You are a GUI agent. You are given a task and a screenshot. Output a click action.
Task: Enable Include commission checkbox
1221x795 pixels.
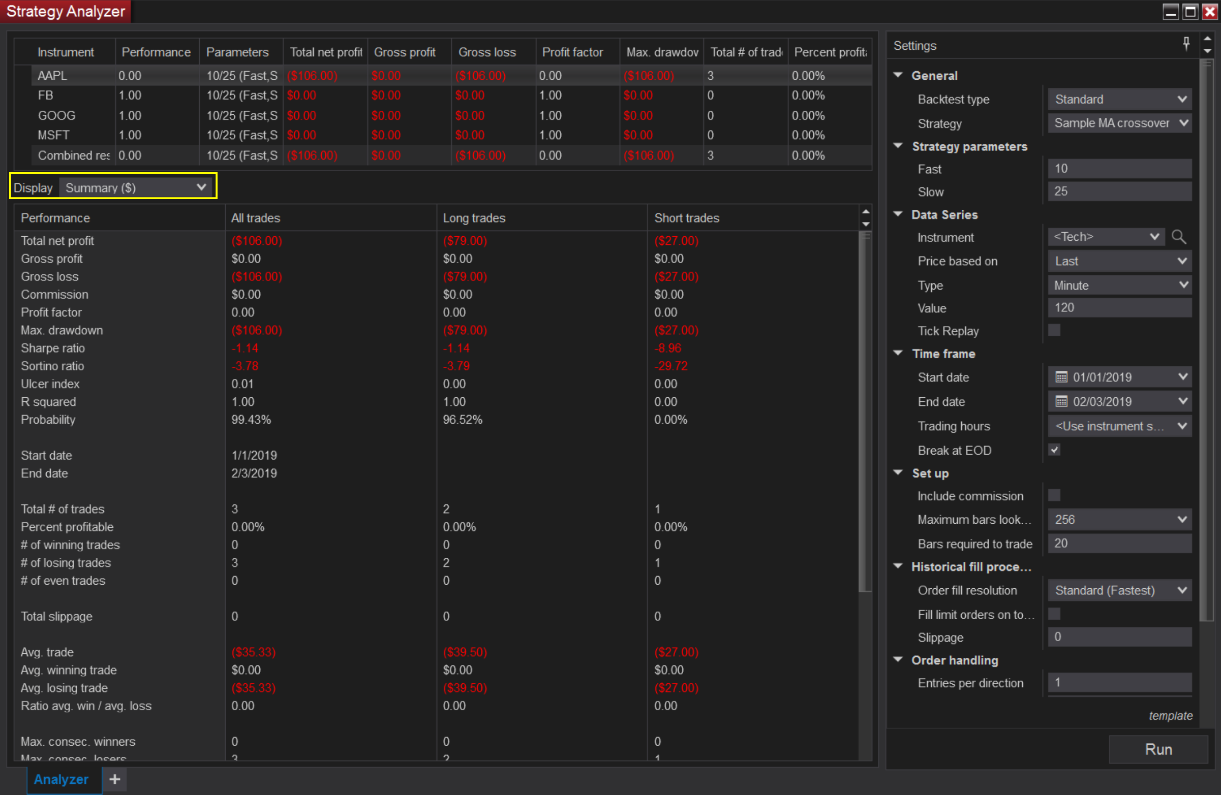[1054, 496]
